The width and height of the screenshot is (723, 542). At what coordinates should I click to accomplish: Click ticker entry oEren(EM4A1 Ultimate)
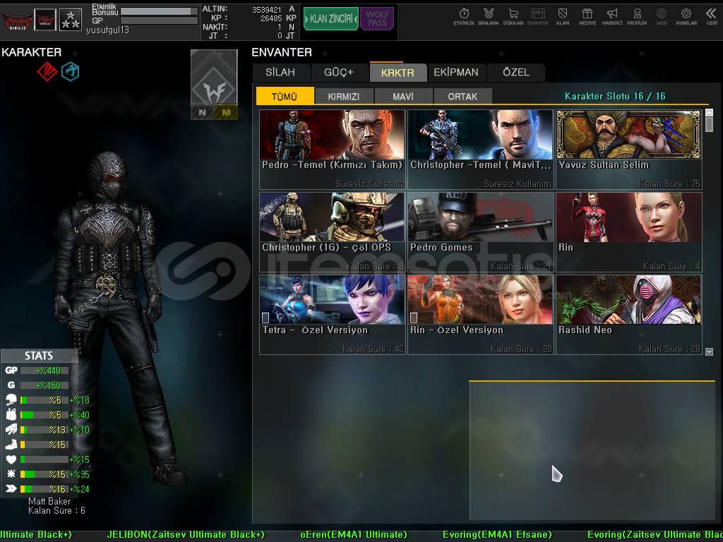354,535
